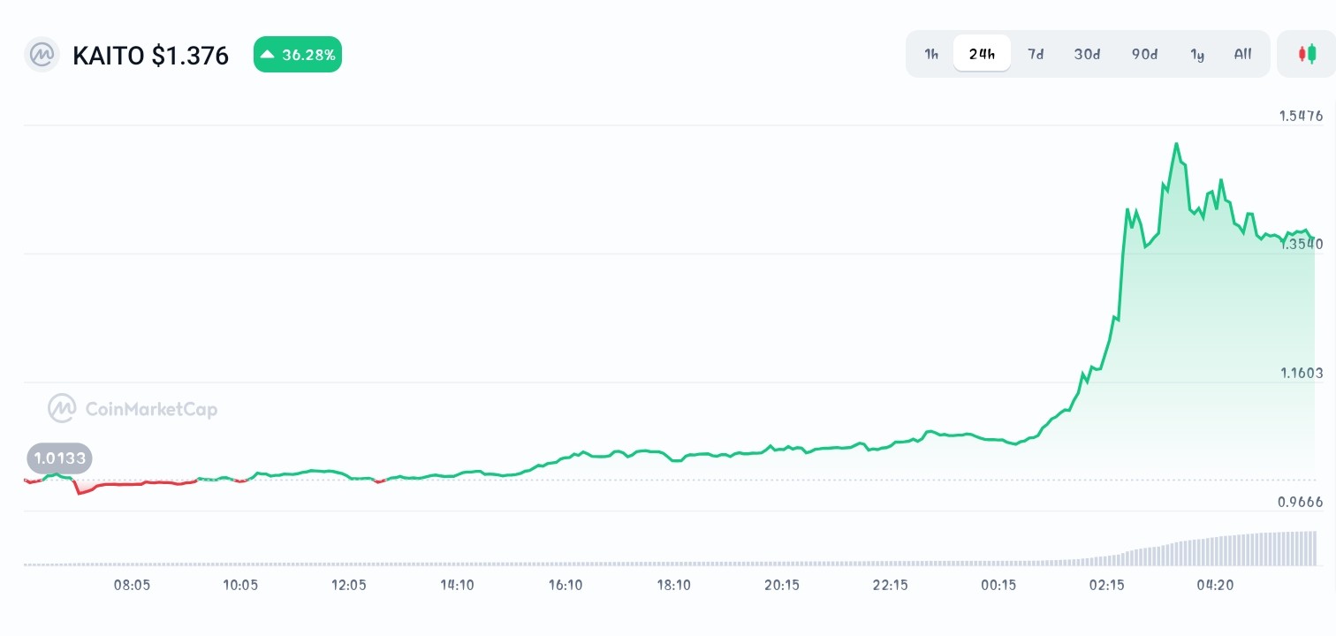Click the red dip near the chart start
Image resolution: width=1336 pixels, height=636 pixels.
coord(80,492)
